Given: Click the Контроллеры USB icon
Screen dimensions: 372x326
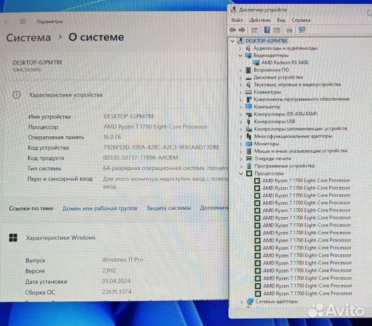Looking at the screenshot, I should click(249, 121).
